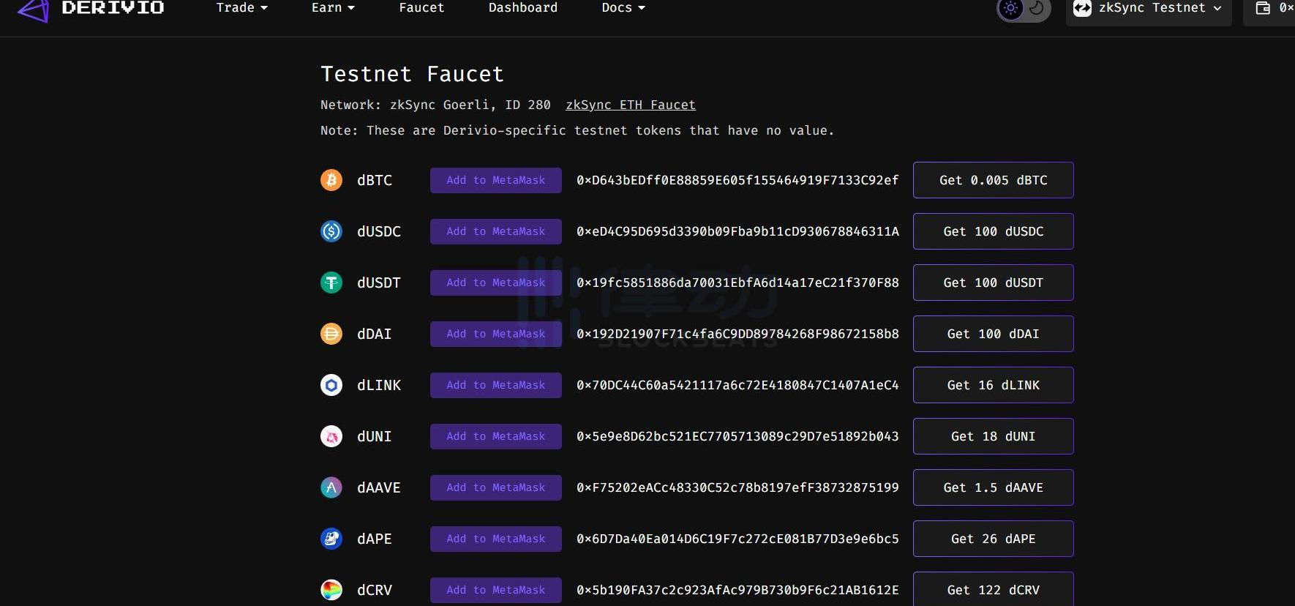Click Get 18 dUNI button
Screen dimensions: 1295x606
pos(994,436)
